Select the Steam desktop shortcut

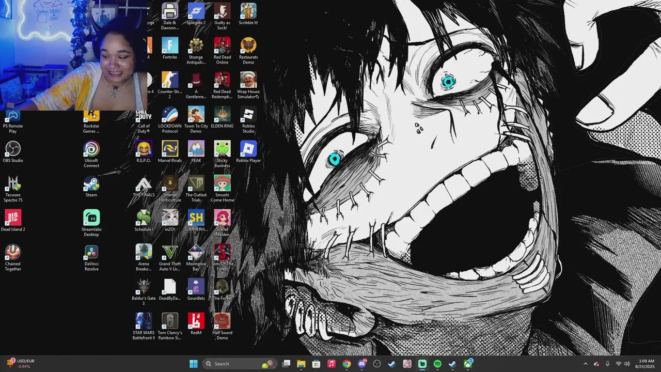91,187
